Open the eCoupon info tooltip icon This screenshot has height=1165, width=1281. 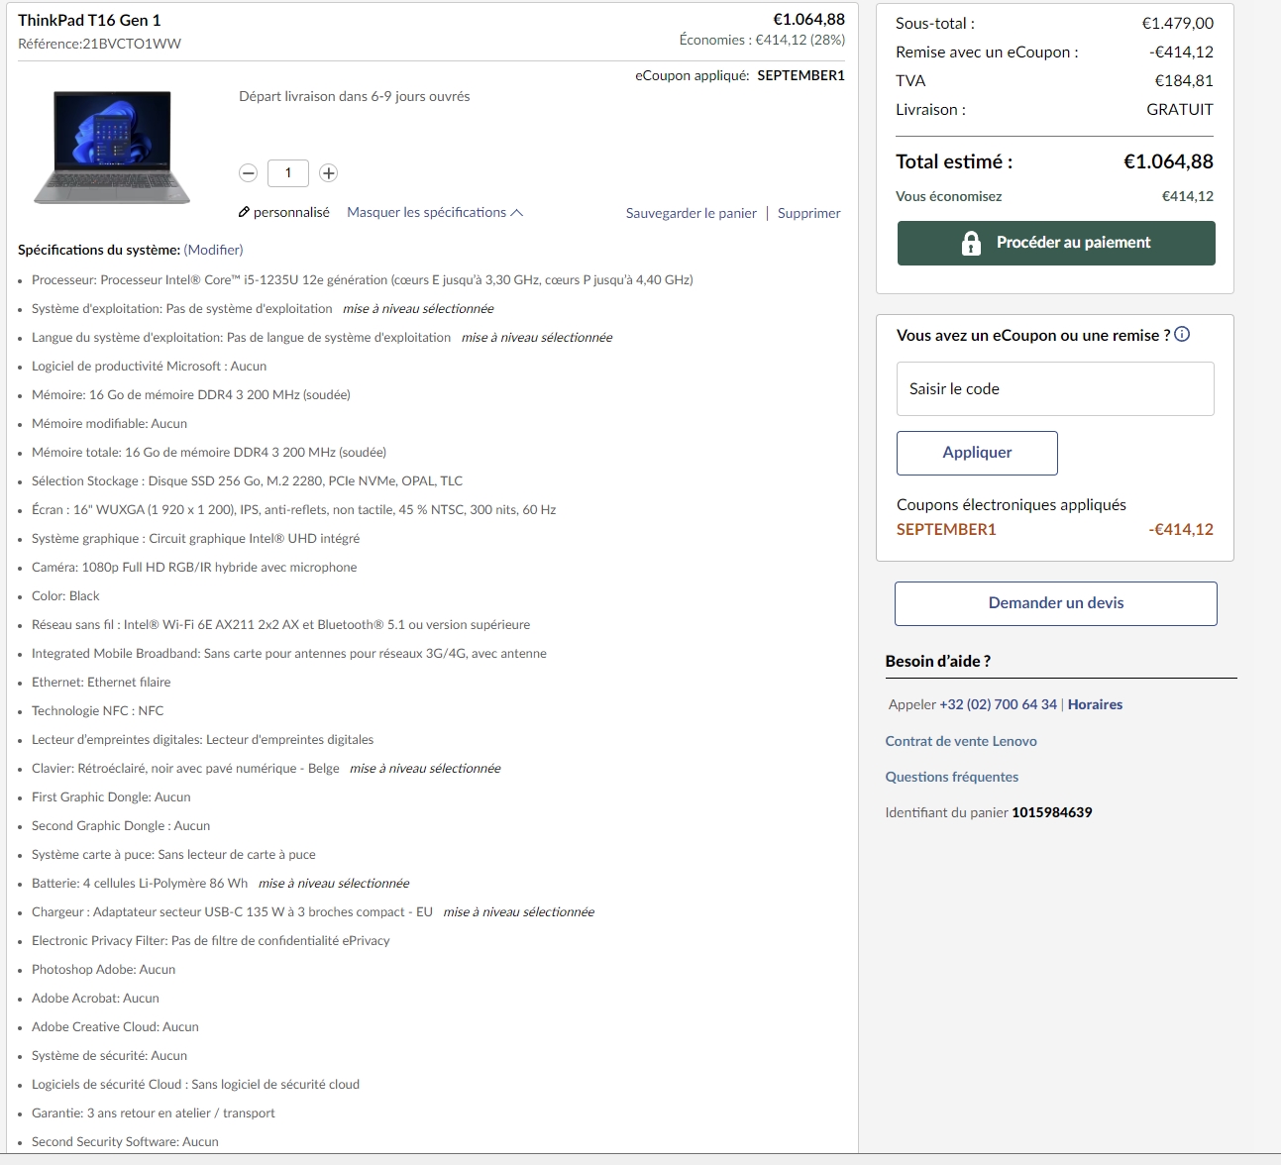point(1182,335)
